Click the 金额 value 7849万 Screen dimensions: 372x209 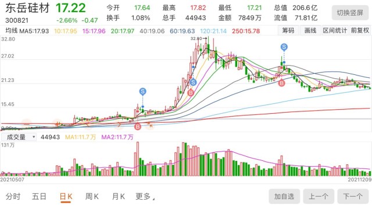(250, 18)
